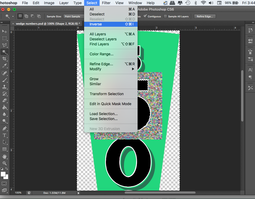
Task: Select the Brush tool
Action: [4, 80]
